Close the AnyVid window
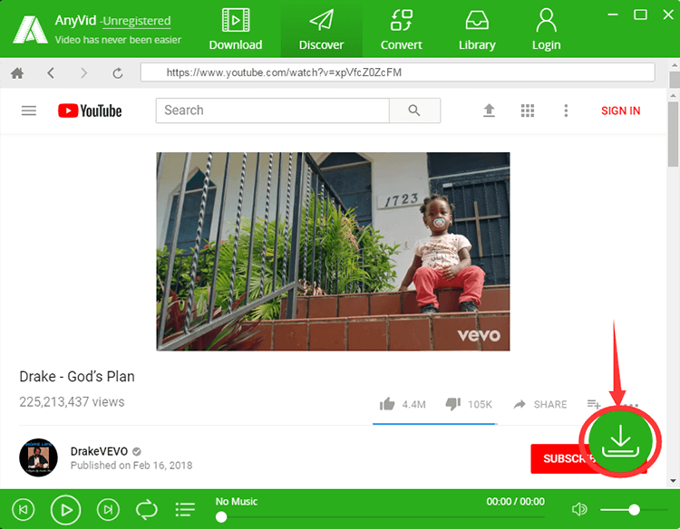680x529 pixels. point(668,14)
